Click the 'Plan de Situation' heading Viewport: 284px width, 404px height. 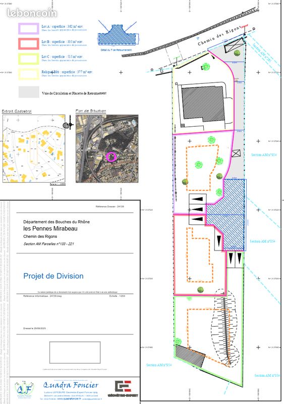[91, 111]
